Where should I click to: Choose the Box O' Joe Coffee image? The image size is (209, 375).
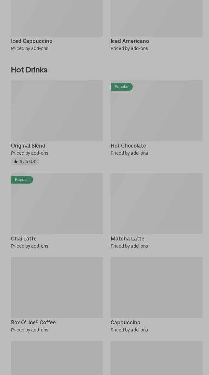click(x=57, y=288)
